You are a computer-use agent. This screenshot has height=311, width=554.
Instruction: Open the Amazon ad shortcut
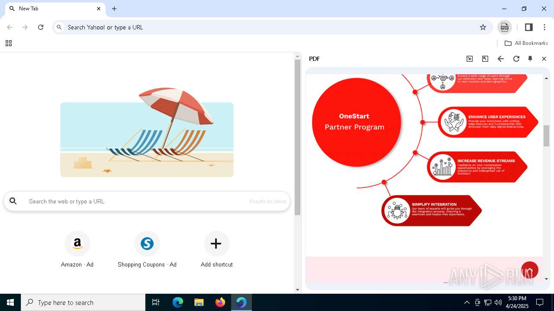77,249
